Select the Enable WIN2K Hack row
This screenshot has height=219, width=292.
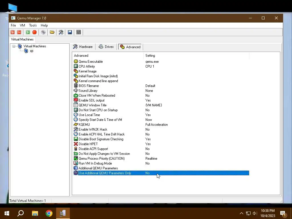(x=161, y=129)
